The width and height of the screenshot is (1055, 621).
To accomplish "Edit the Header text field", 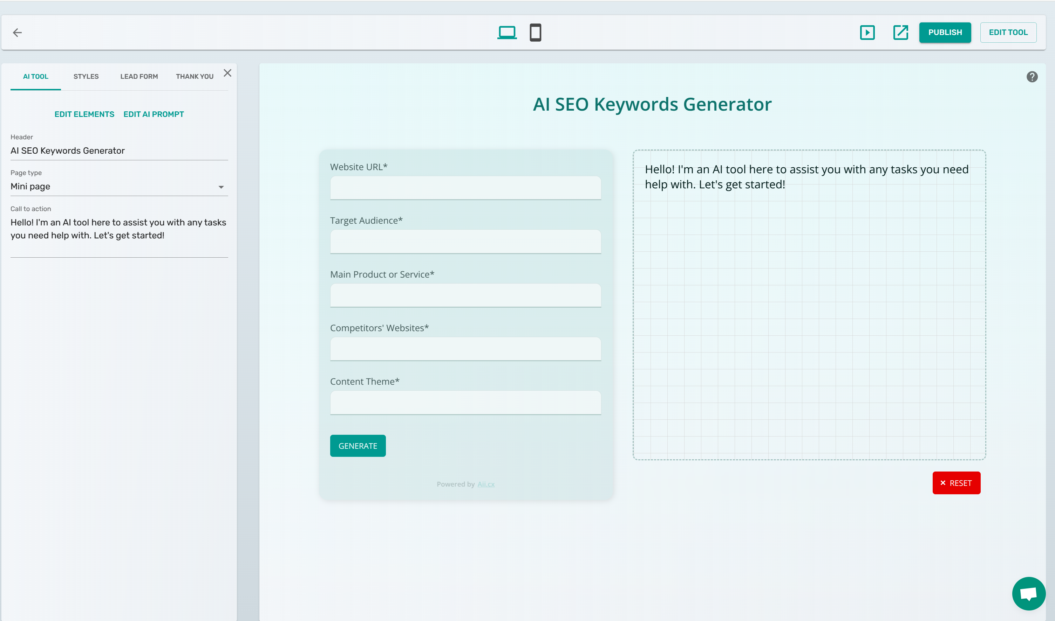I will click(119, 151).
